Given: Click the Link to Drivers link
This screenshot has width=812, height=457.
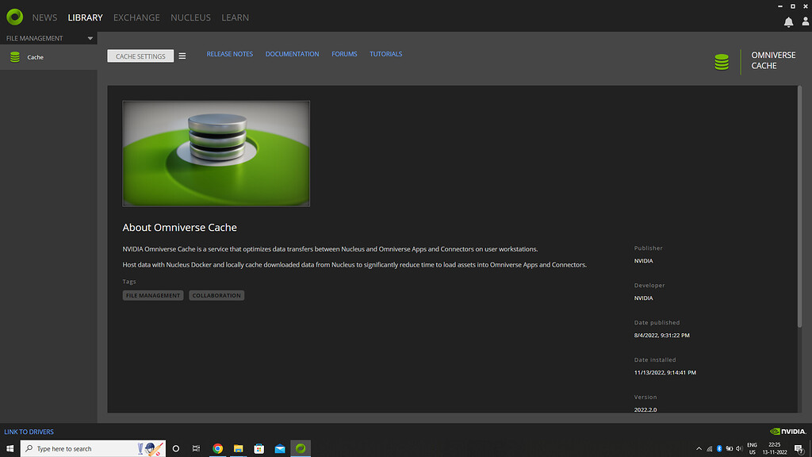Looking at the screenshot, I should click(x=29, y=432).
